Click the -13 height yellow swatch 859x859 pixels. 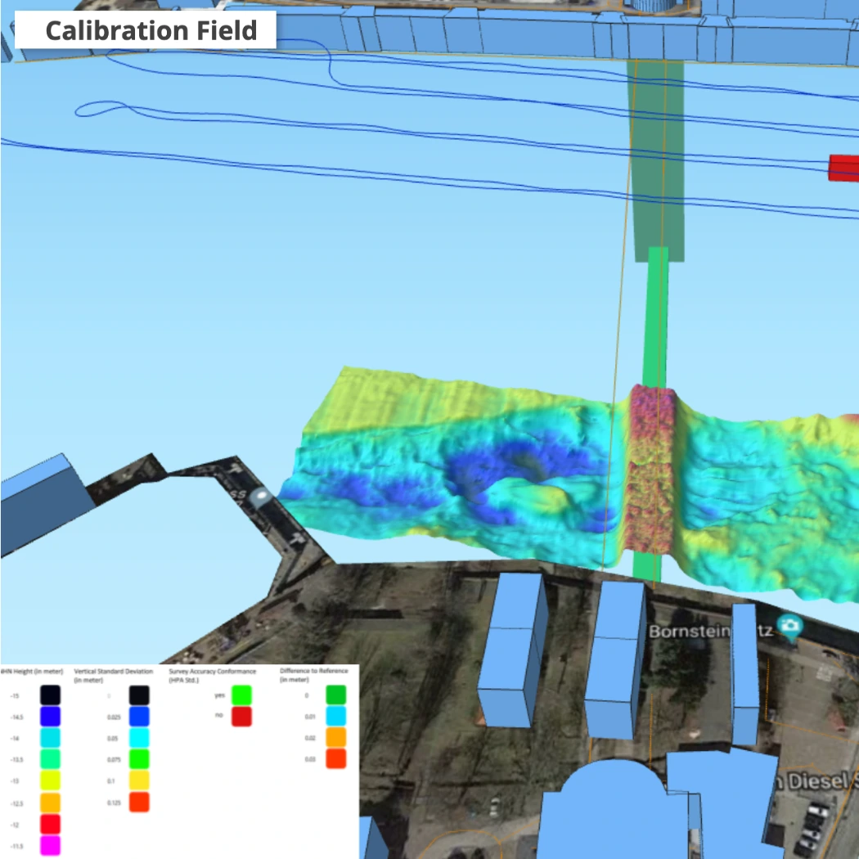tap(51, 780)
